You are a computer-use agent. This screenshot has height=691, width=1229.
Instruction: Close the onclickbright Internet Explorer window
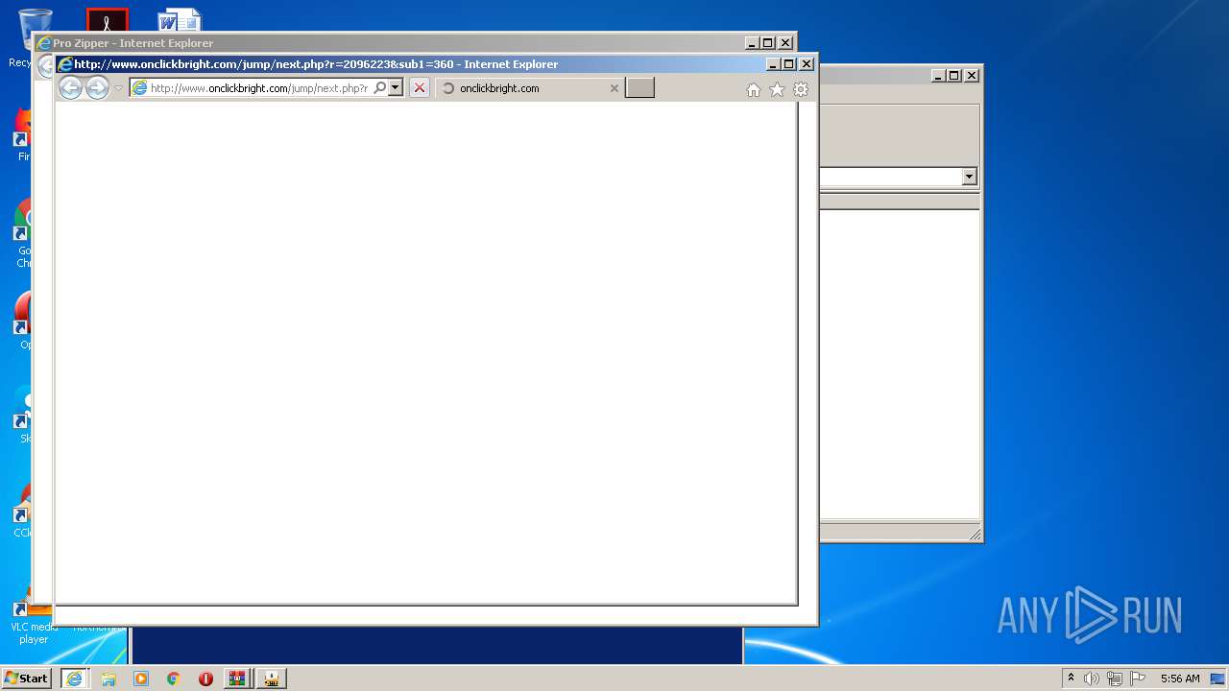(807, 64)
